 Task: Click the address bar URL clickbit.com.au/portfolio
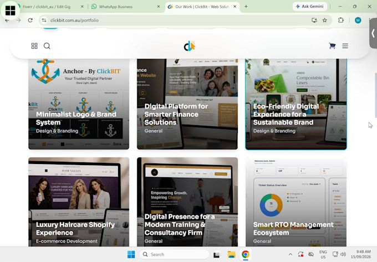coord(74,20)
